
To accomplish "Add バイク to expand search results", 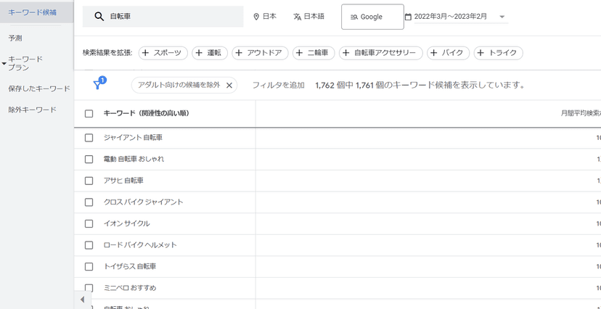I will [x=448, y=53].
